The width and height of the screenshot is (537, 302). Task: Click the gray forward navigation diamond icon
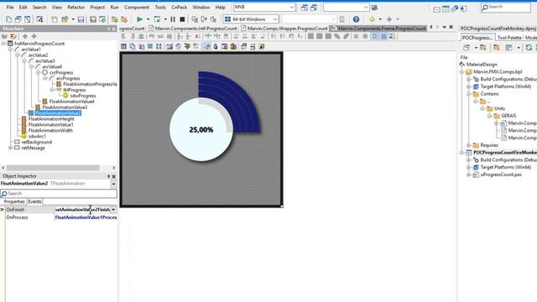click(x=389, y=19)
